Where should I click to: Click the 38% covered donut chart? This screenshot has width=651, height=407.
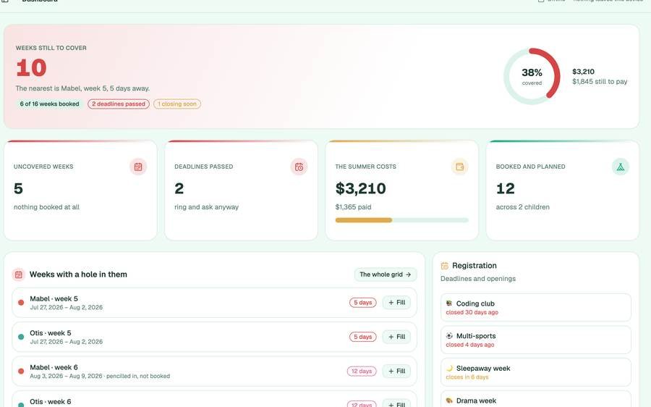532,76
